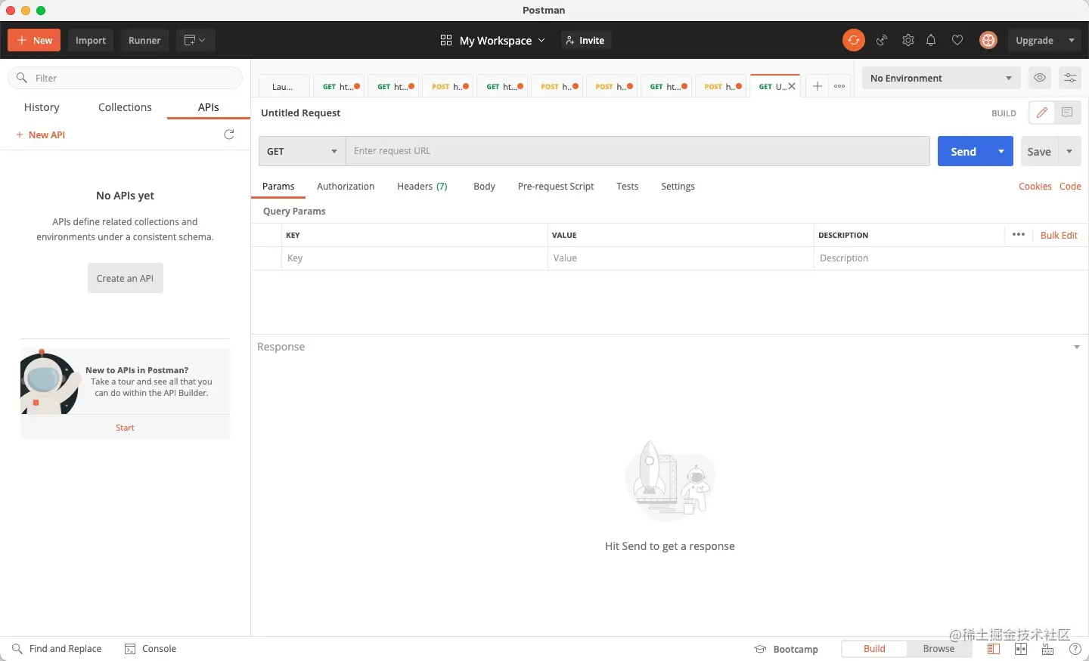
Task: Add a new request tab with plus
Action: click(x=817, y=86)
